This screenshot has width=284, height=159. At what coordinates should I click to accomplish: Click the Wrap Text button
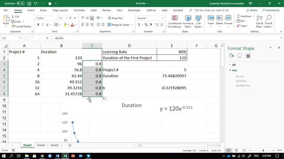click(x=115, y=18)
